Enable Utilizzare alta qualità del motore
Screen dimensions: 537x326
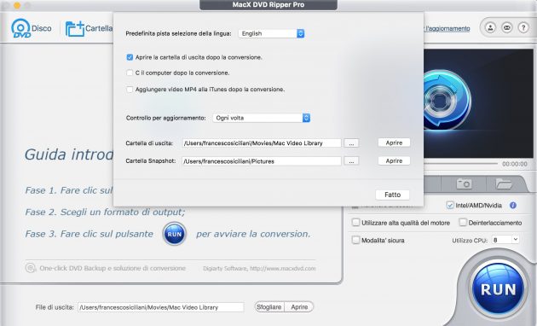pyautogui.click(x=355, y=223)
